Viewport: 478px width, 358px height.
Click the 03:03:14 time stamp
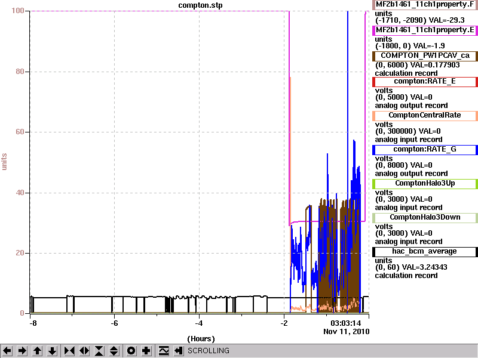[x=346, y=323]
